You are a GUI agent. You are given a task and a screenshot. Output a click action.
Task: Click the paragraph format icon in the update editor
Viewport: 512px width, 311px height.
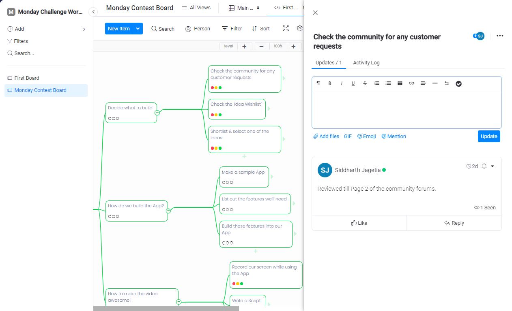[318, 83]
